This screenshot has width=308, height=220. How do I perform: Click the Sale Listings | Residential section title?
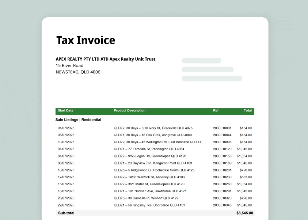click(78, 120)
